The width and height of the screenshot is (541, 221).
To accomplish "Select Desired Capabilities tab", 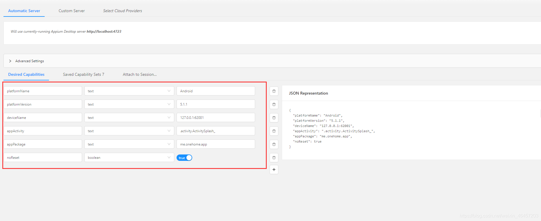I will click(26, 74).
